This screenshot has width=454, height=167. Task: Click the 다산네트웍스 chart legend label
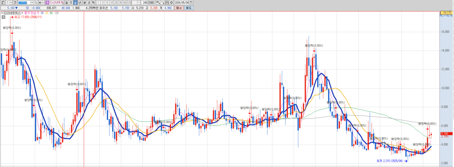click(12, 13)
